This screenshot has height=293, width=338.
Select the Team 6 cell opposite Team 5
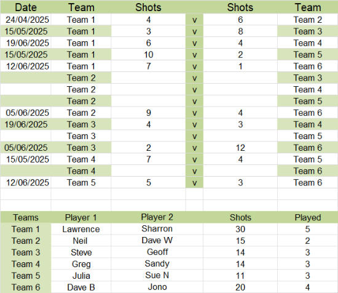tap(308, 183)
